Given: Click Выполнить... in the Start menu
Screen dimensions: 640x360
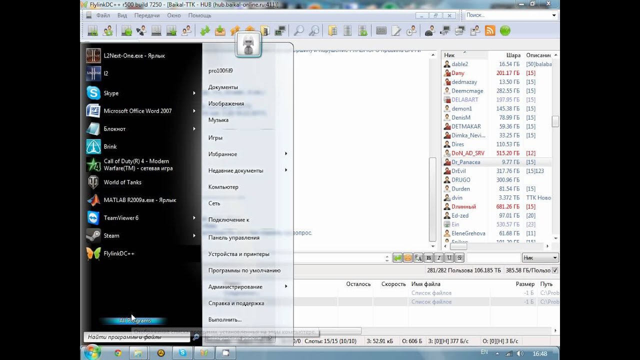Looking at the screenshot, I should (225, 319).
